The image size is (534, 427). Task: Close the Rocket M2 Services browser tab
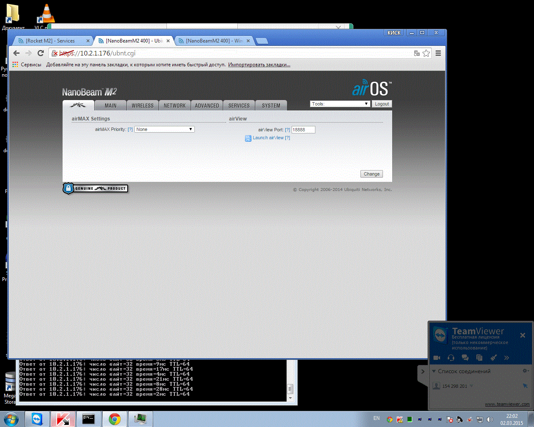(x=88, y=41)
